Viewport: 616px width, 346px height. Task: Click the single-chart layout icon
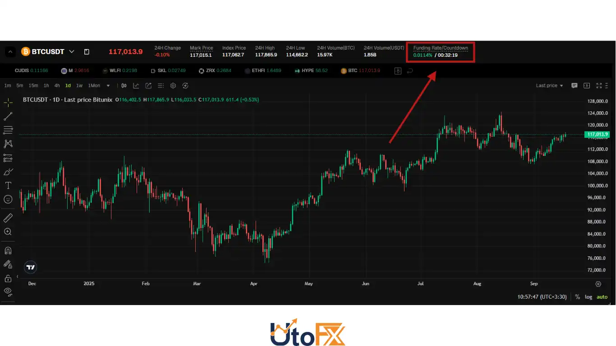click(587, 86)
